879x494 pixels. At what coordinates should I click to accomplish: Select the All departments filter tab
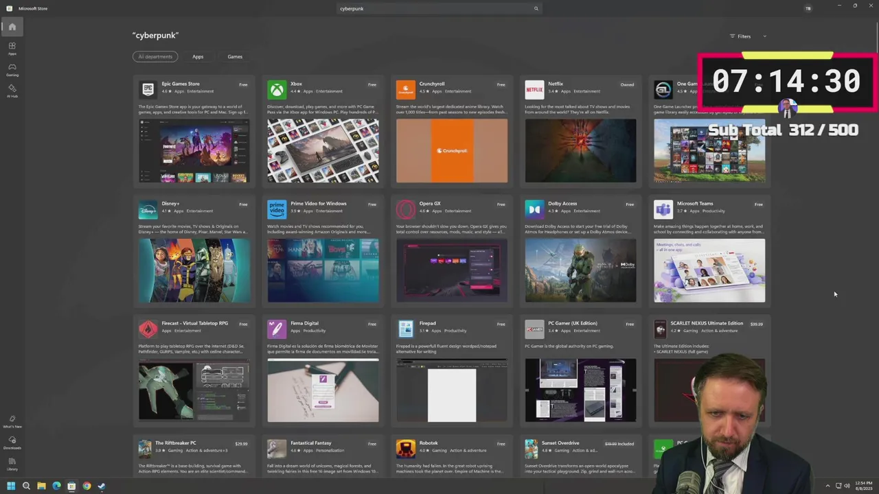(x=155, y=56)
